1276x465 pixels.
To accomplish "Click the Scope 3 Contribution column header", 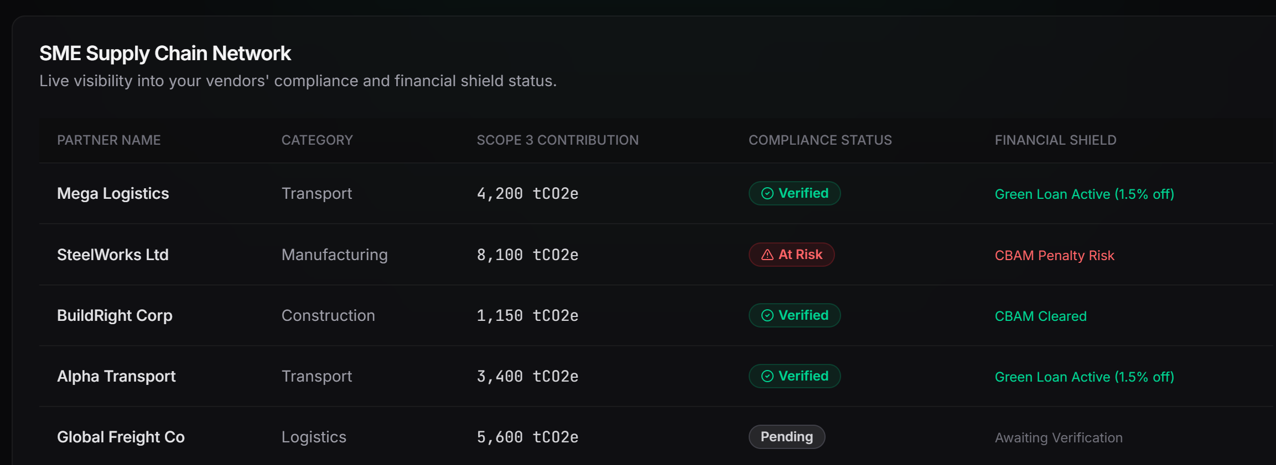I will pos(557,140).
